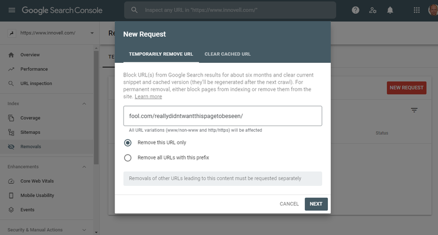The image size is (438, 235).
Task: Expand Security & Manual Actions section
Action: coord(84,230)
